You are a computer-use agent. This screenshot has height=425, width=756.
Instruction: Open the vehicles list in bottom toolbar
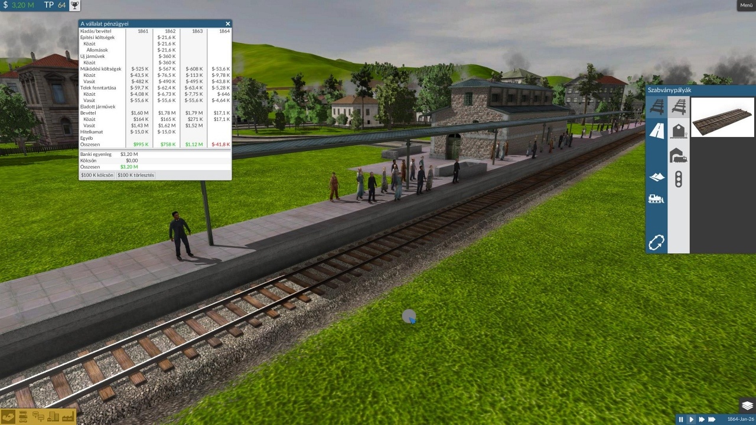(x=24, y=417)
